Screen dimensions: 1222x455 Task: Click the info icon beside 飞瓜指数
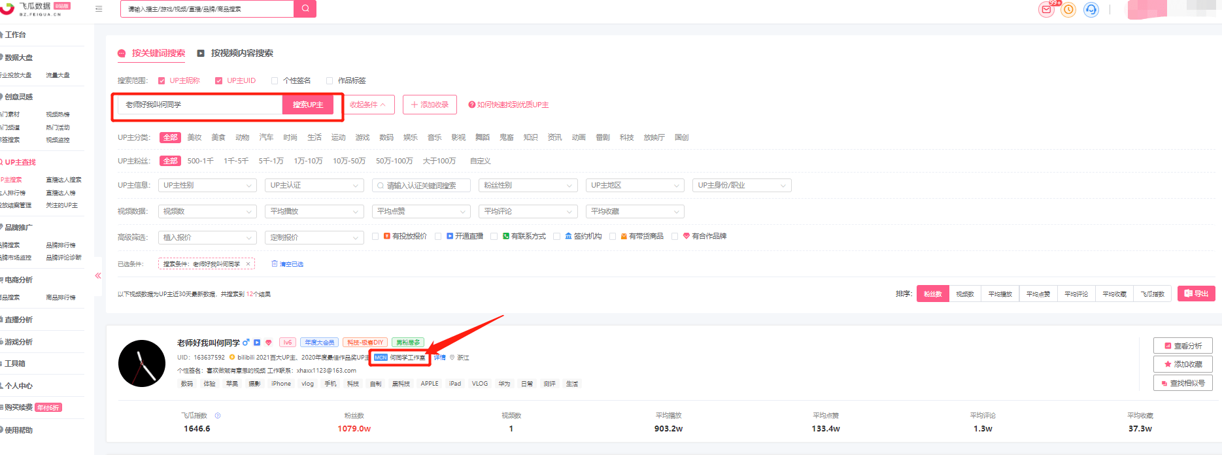[218, 415]
